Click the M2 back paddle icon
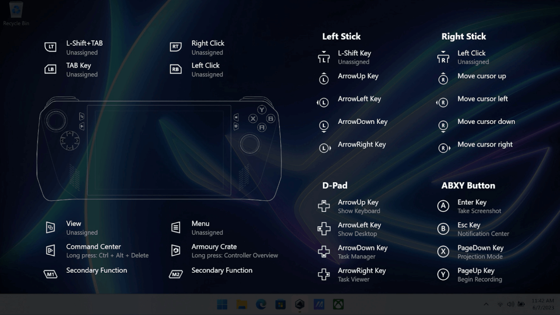560x315 pixels. 176,274
